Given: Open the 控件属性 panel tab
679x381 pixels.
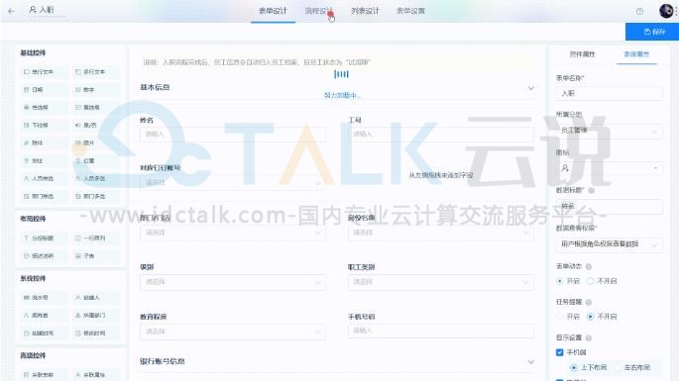Looking at the screenshot, I should (x=582, y=54).
